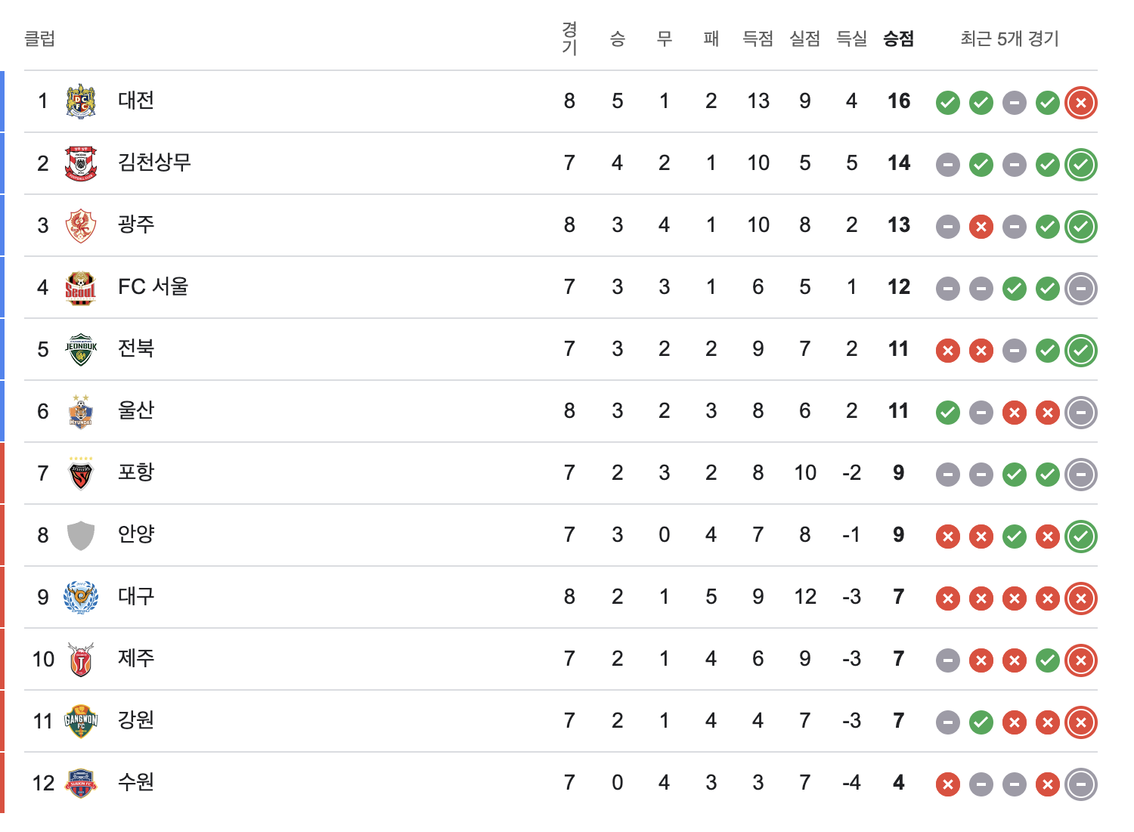Click the 최근 5개 경기 header
This screenshot has height=832, width=1134.
tap(1010, 39)
